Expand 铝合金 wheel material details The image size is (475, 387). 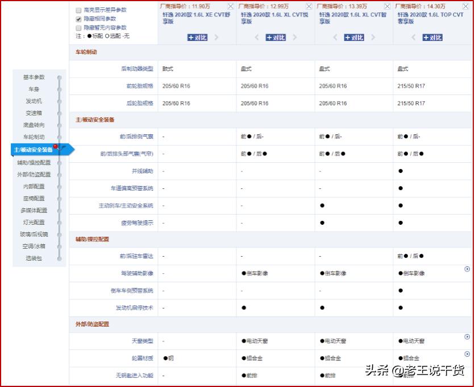pyautogui.click(x=467, y=353)
